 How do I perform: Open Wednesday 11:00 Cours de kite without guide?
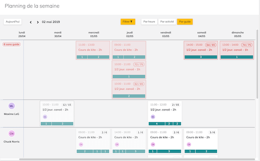93,50
